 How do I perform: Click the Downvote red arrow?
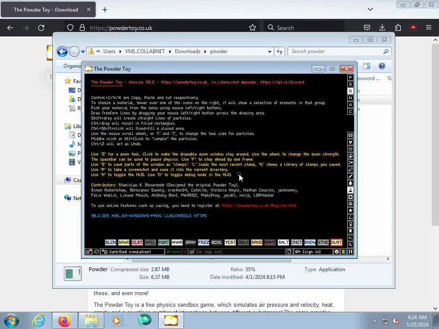[185, 252]
